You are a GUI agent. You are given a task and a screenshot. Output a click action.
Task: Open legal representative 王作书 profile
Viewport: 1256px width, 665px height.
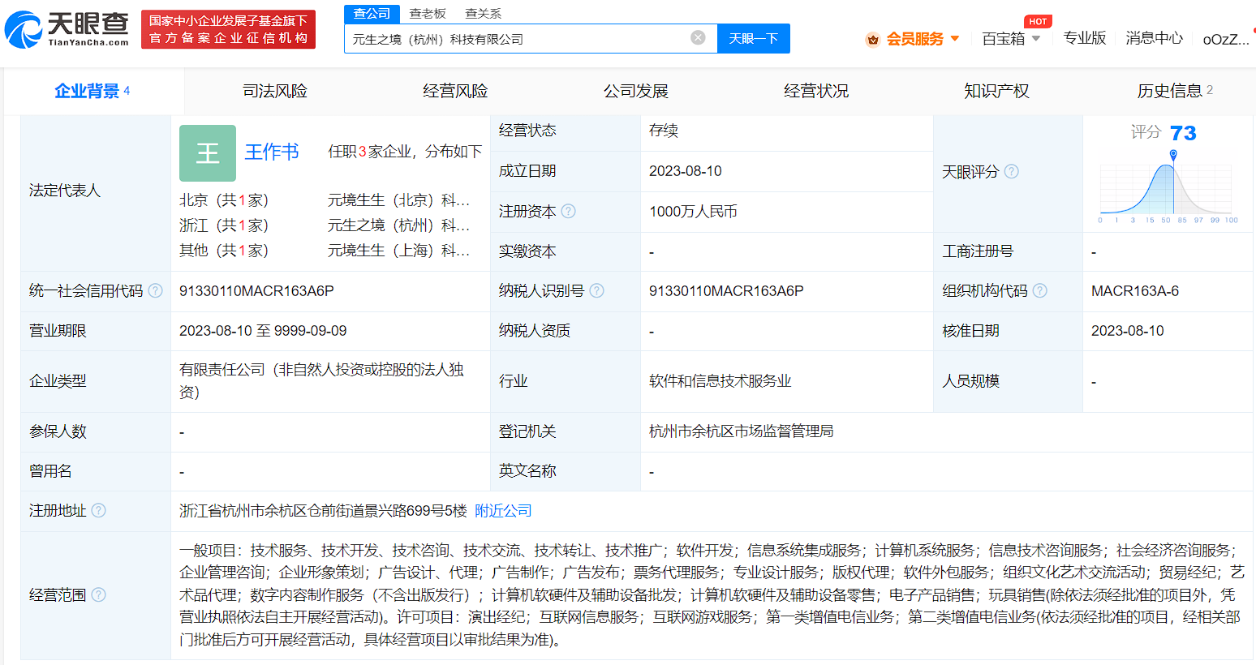pos(272,152)
